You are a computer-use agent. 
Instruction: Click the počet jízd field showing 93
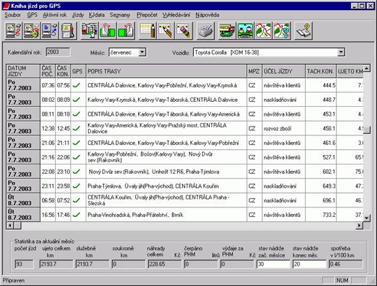pyautogui.click(x=24, y=264)
